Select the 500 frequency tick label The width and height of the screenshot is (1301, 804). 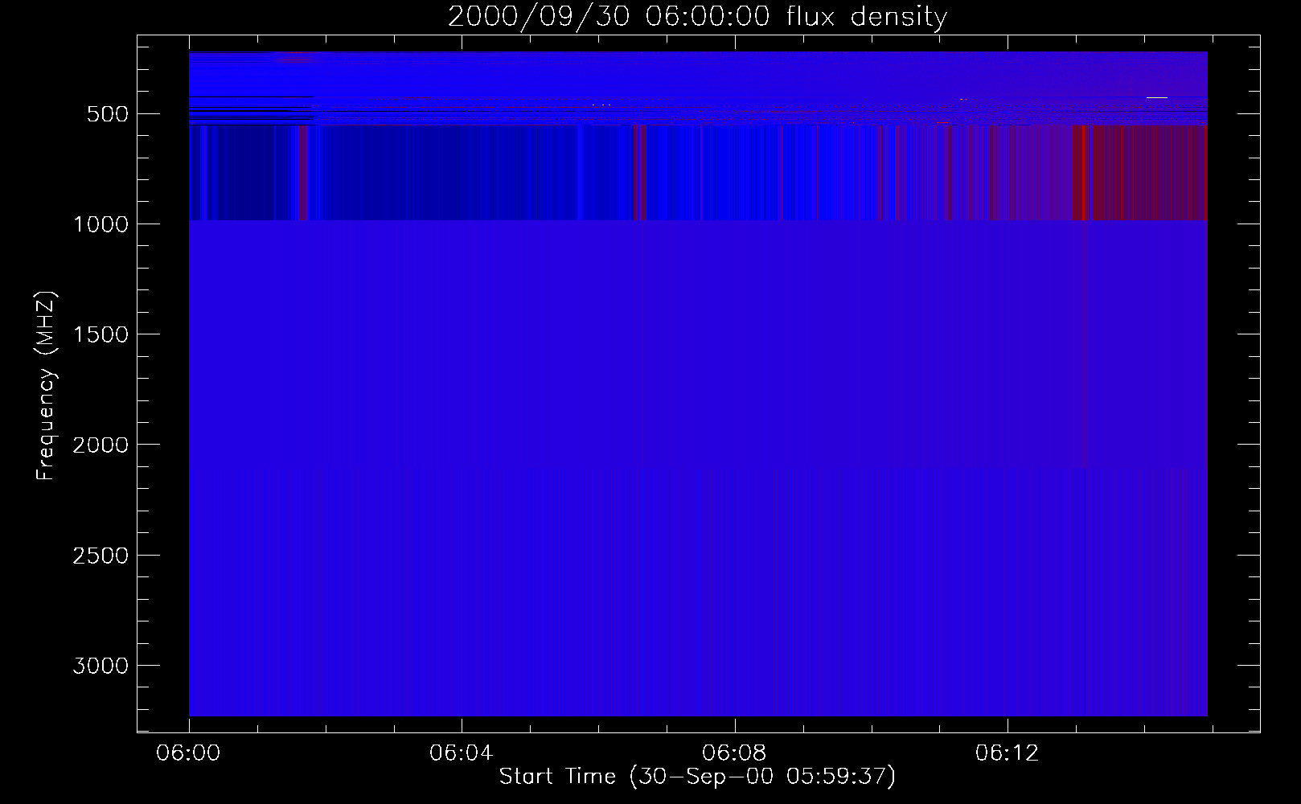(108, 114)
